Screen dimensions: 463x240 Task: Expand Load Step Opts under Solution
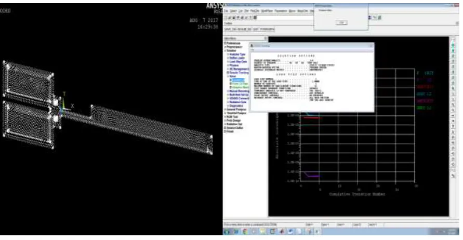click(237, 61)
